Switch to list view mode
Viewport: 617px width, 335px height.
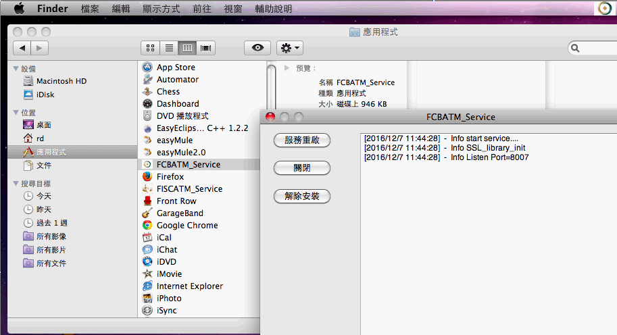click(x=169, y=48)
